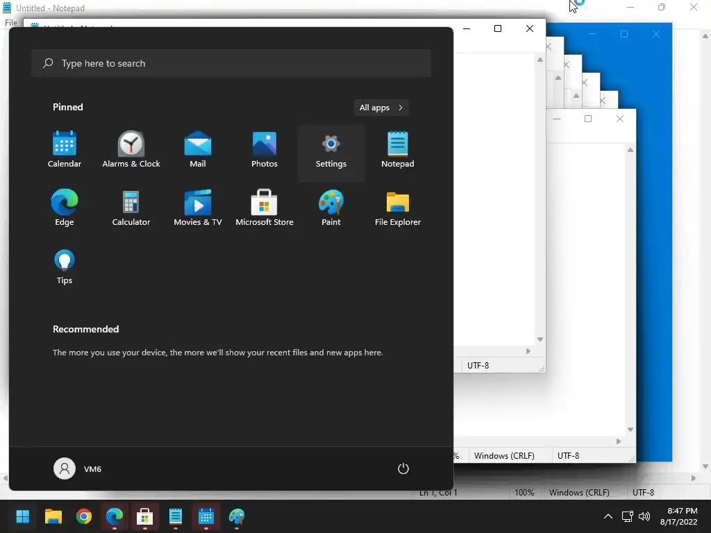Open Settings from the pinned apps

[x=331, y=152]
